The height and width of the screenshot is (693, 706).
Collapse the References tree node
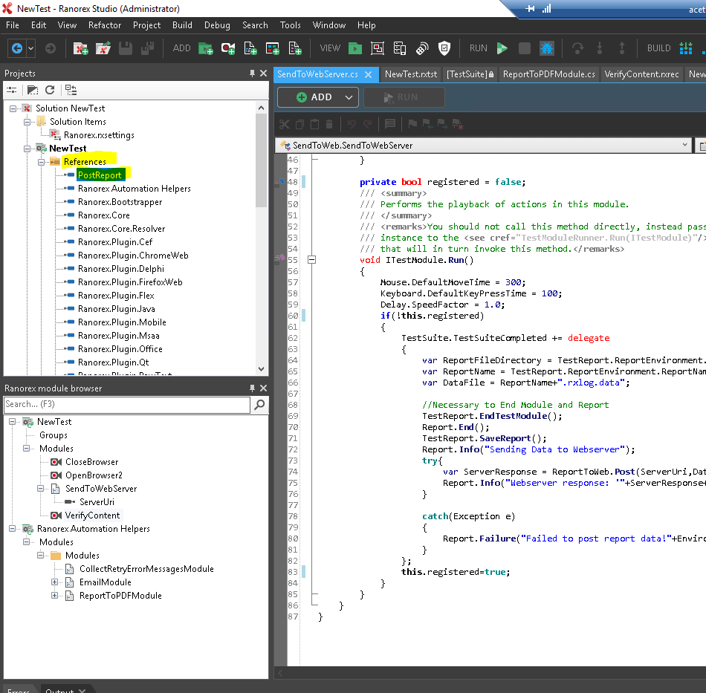[x=42, y=162]
